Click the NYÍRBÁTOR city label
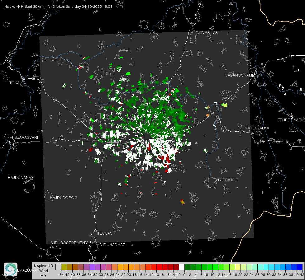This screenshot has width=305, height=280. coord(227,180)
